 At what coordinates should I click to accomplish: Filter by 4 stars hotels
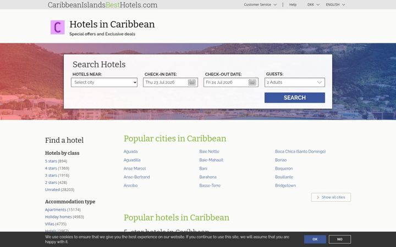[x=51, y=168]
